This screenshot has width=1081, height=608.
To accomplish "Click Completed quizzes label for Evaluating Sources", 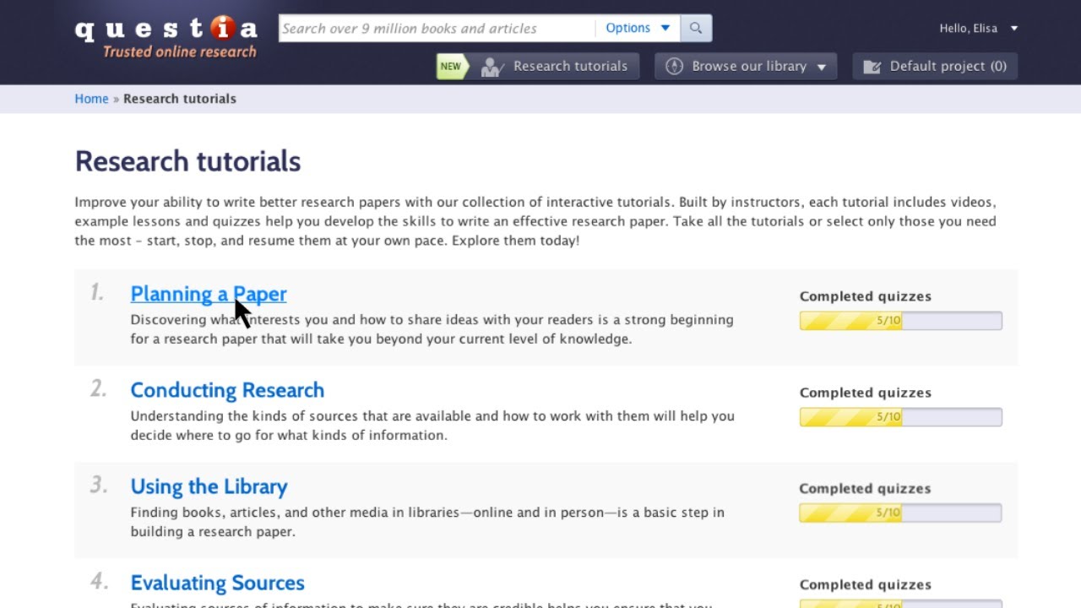I will (x=866, y=585).
